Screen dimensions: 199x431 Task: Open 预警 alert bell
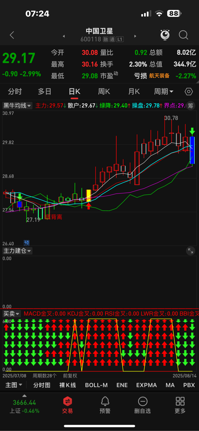pyautogui.click(x=105, y=405)
